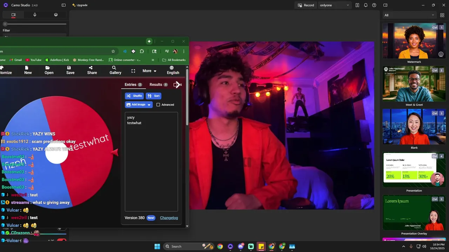Open the AdinRoss | Kick bookmark
Screen dimensions: 449x252
[57, 60]
